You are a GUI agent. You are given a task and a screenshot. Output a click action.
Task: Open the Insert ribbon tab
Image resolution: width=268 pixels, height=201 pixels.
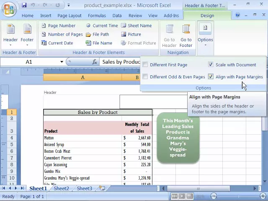46,15
